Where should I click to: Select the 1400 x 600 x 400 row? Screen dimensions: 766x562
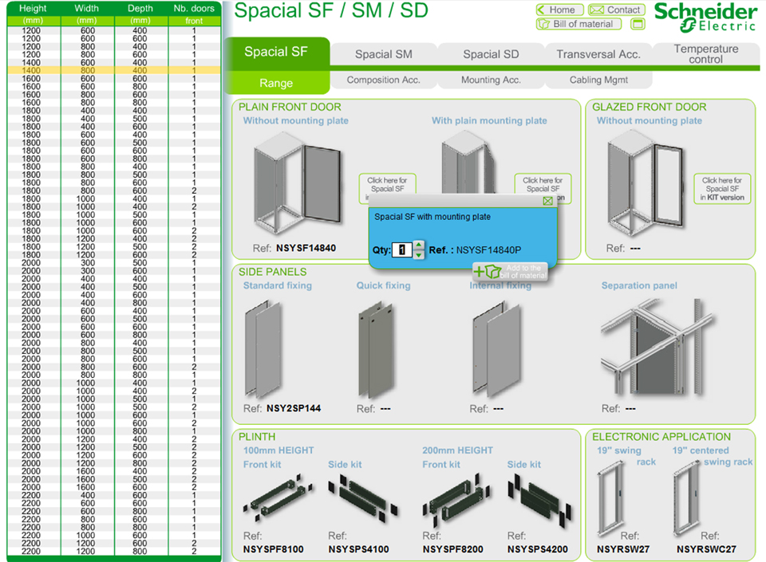click(114, 62)
